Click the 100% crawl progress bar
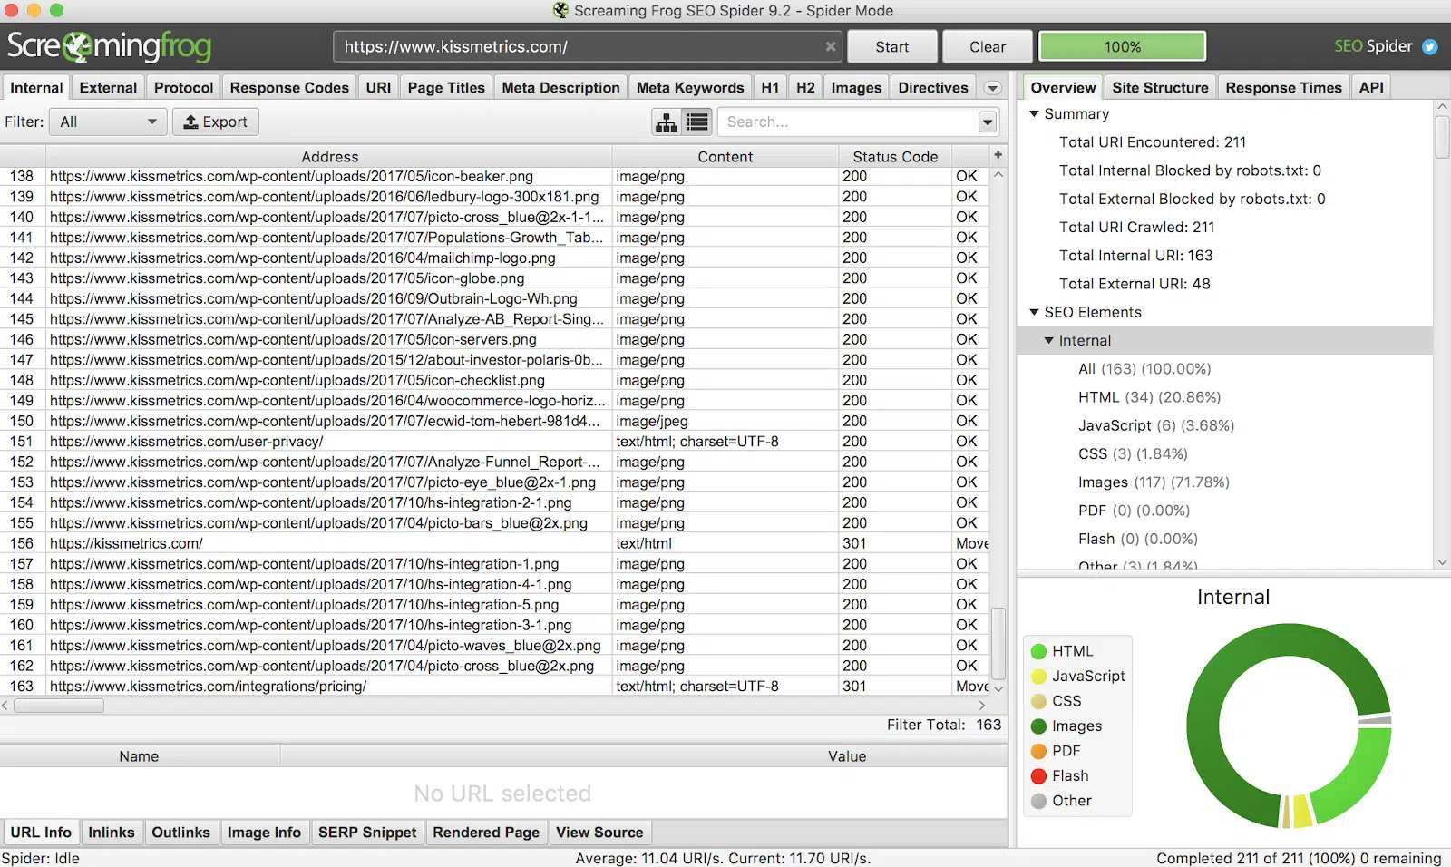The height and width of the screenshot is (867, 1451). point(1123,47)
